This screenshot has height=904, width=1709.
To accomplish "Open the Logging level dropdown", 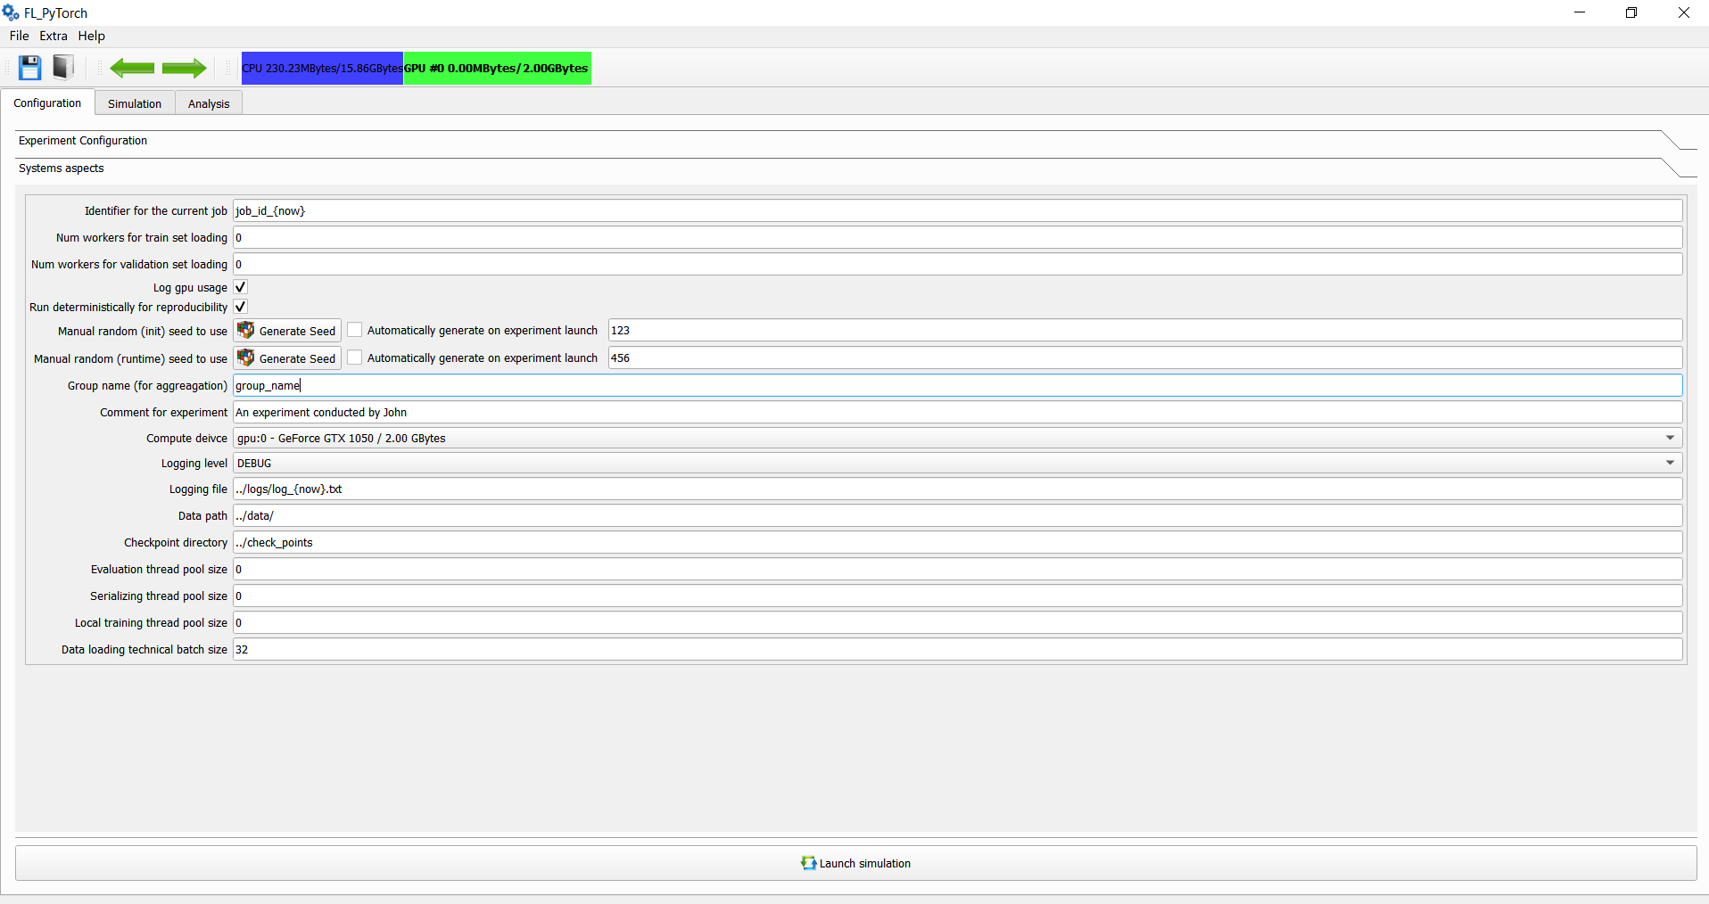I will (958, 463).
